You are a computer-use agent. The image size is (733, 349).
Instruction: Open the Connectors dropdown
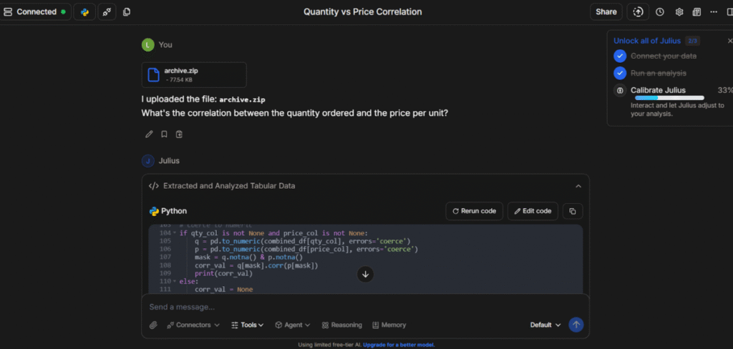coord(193,325)
